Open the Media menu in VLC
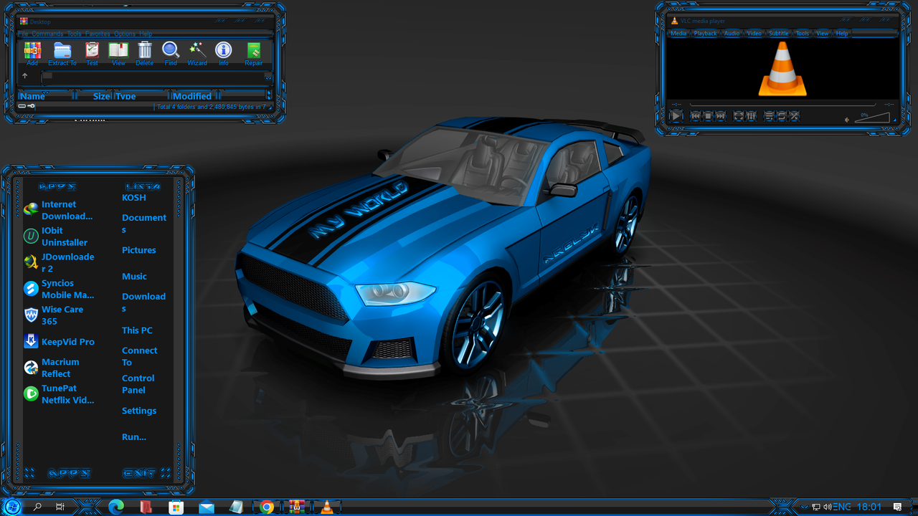 pyautogui.click(x=678, y=34)
